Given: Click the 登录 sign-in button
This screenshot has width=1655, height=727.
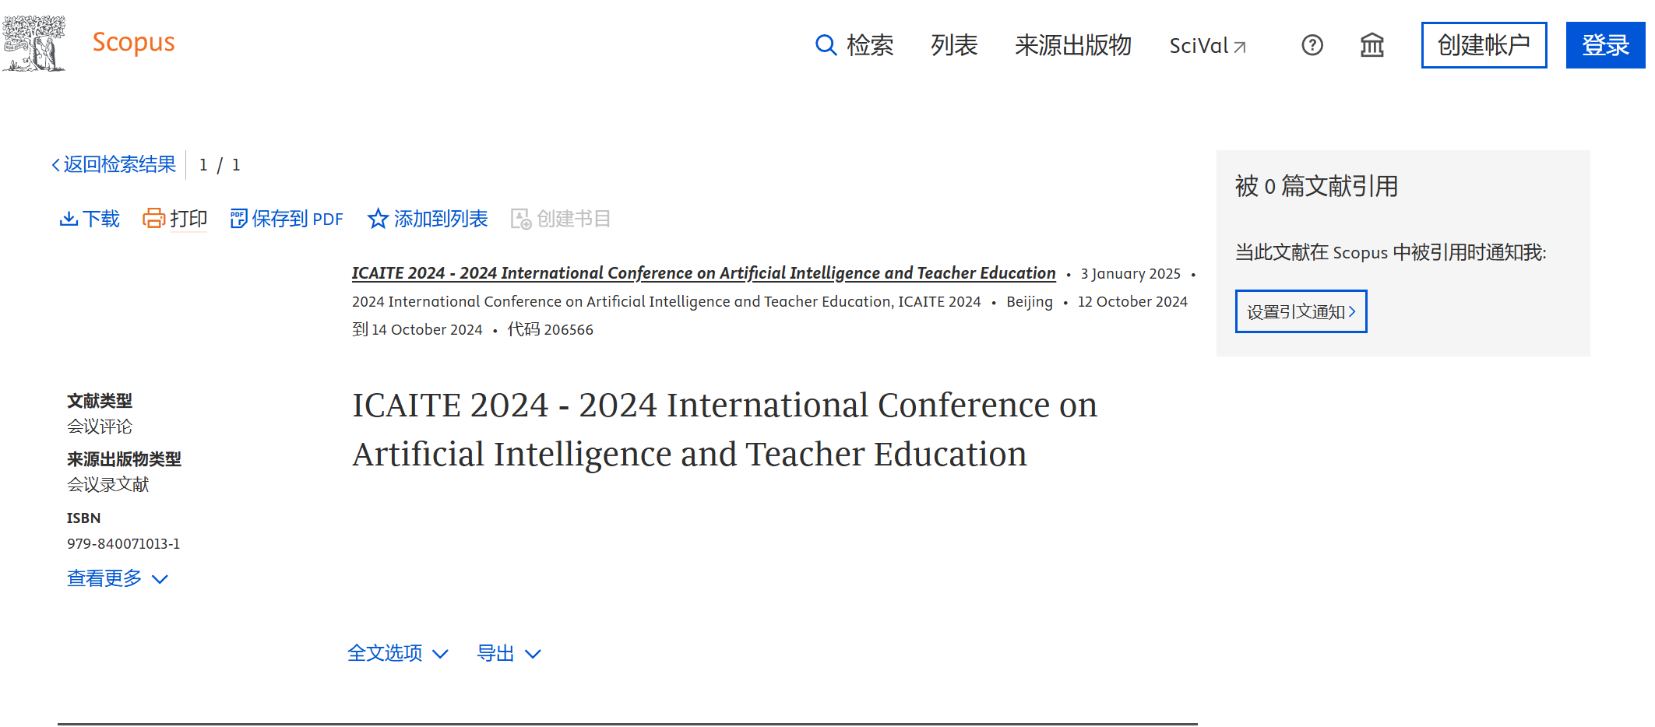Looking at the screenshot, I should point(1605,45).
